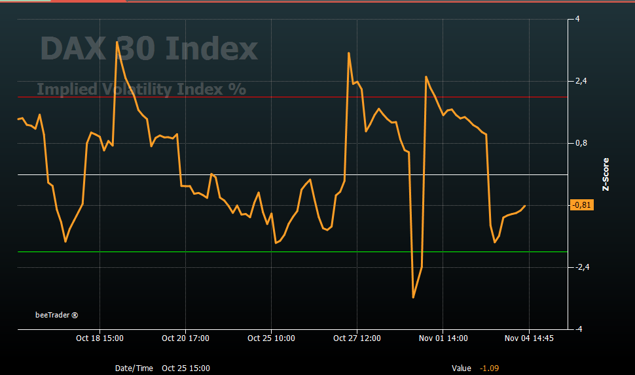This screenshot has height=375, width=635.
Task: Click the 2,4 tick on Z-Score axis
Action: pos(581,81)
